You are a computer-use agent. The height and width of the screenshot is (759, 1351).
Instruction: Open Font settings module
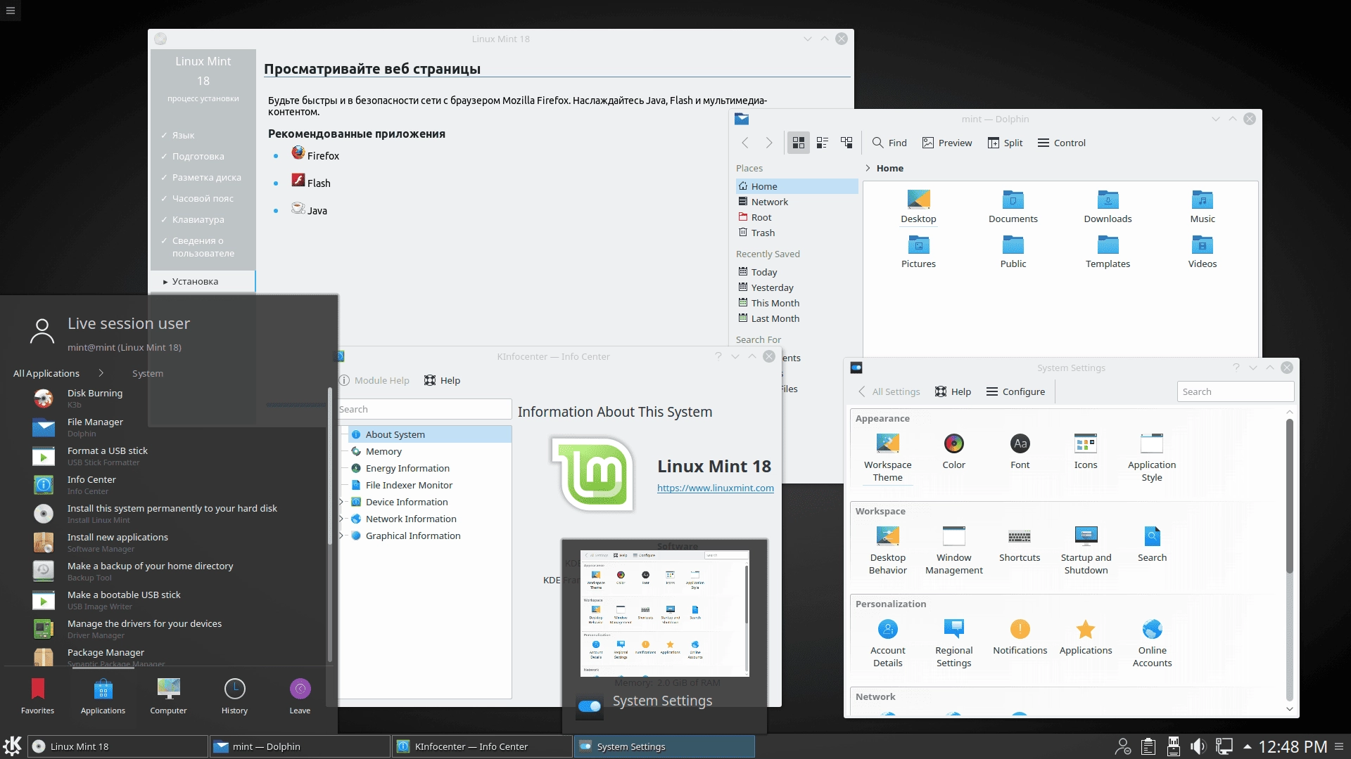[1020, 451]
